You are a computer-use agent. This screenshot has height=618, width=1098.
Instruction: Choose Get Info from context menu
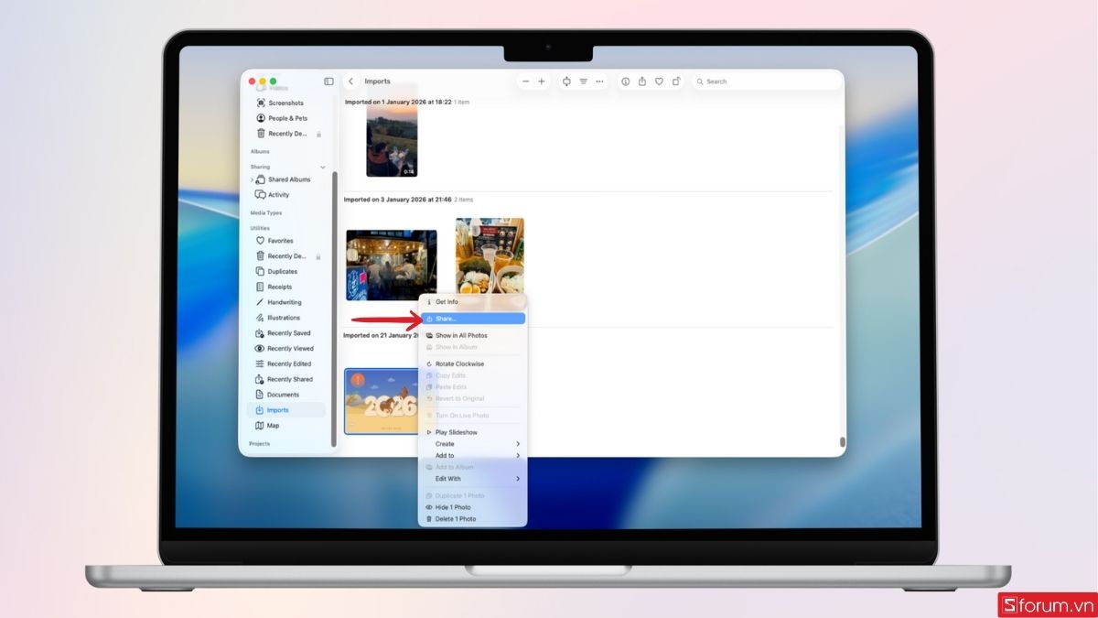(x=472, y=302)
